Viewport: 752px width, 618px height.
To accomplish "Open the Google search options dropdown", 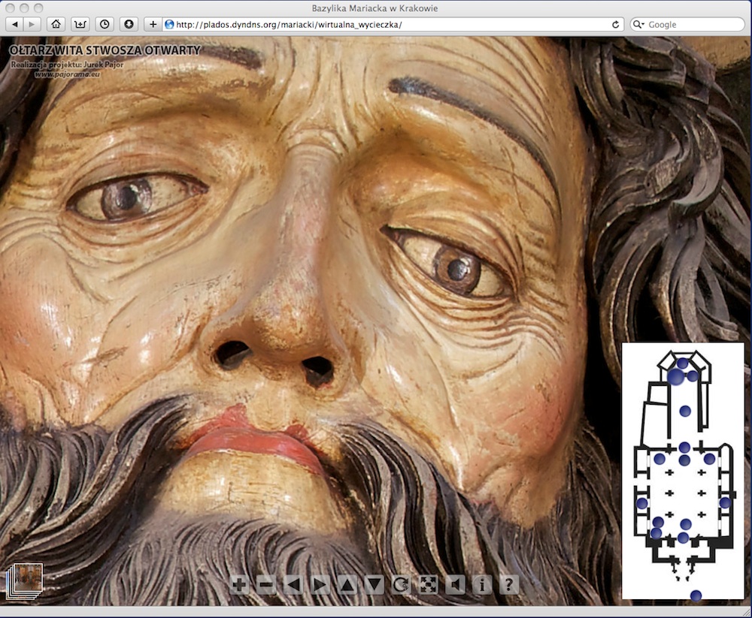I will (x=640, y=25).
